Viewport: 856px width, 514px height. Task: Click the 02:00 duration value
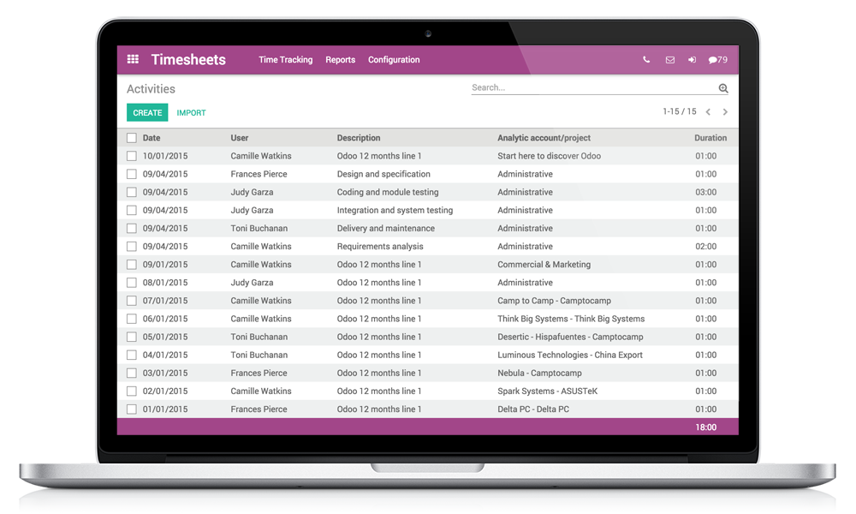pos(706,247)
